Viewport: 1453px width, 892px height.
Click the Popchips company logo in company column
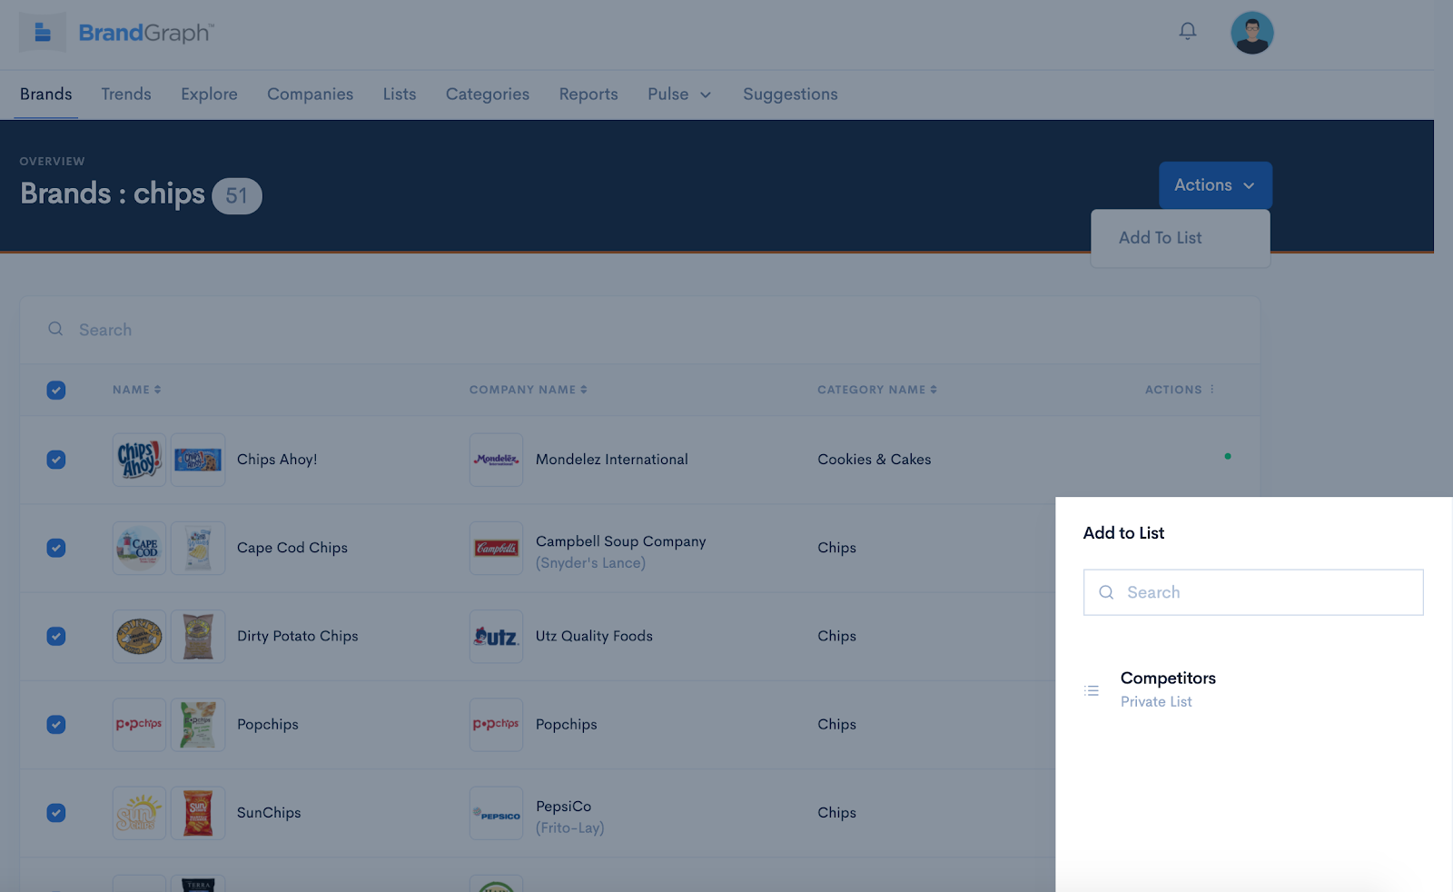496,724
